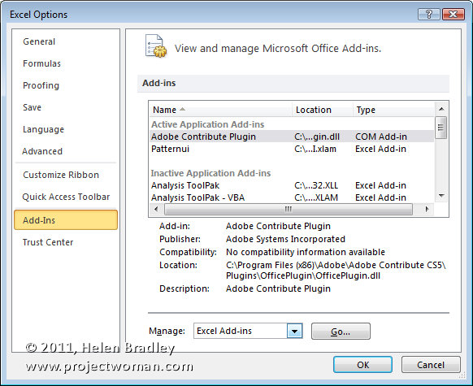The image size is (473, 386).
Task: Click the Go... button
Action: [x=341, y=332]
